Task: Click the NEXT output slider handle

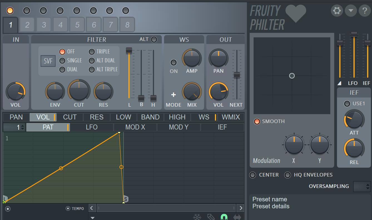Action: (237, 75)
